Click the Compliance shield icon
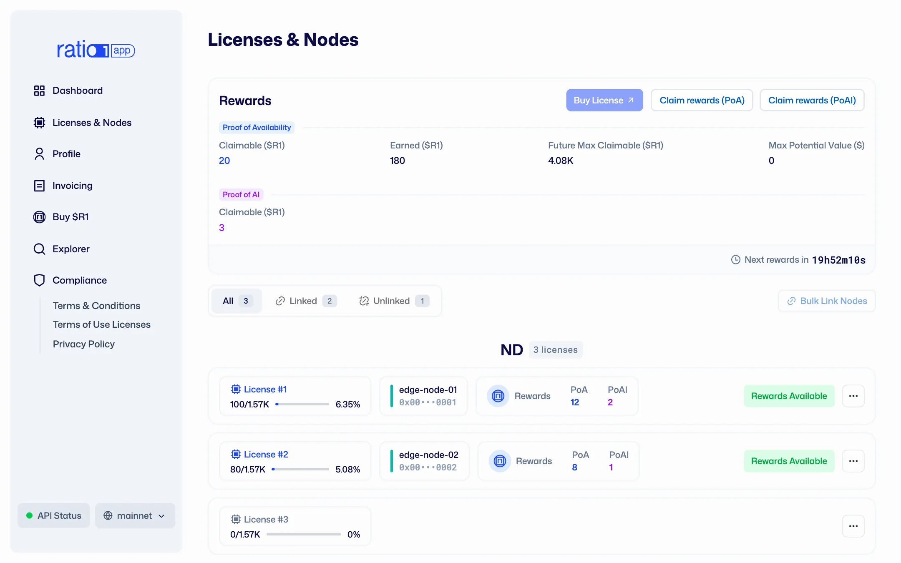This screenshot has height=563, width=901. point(39,280)
